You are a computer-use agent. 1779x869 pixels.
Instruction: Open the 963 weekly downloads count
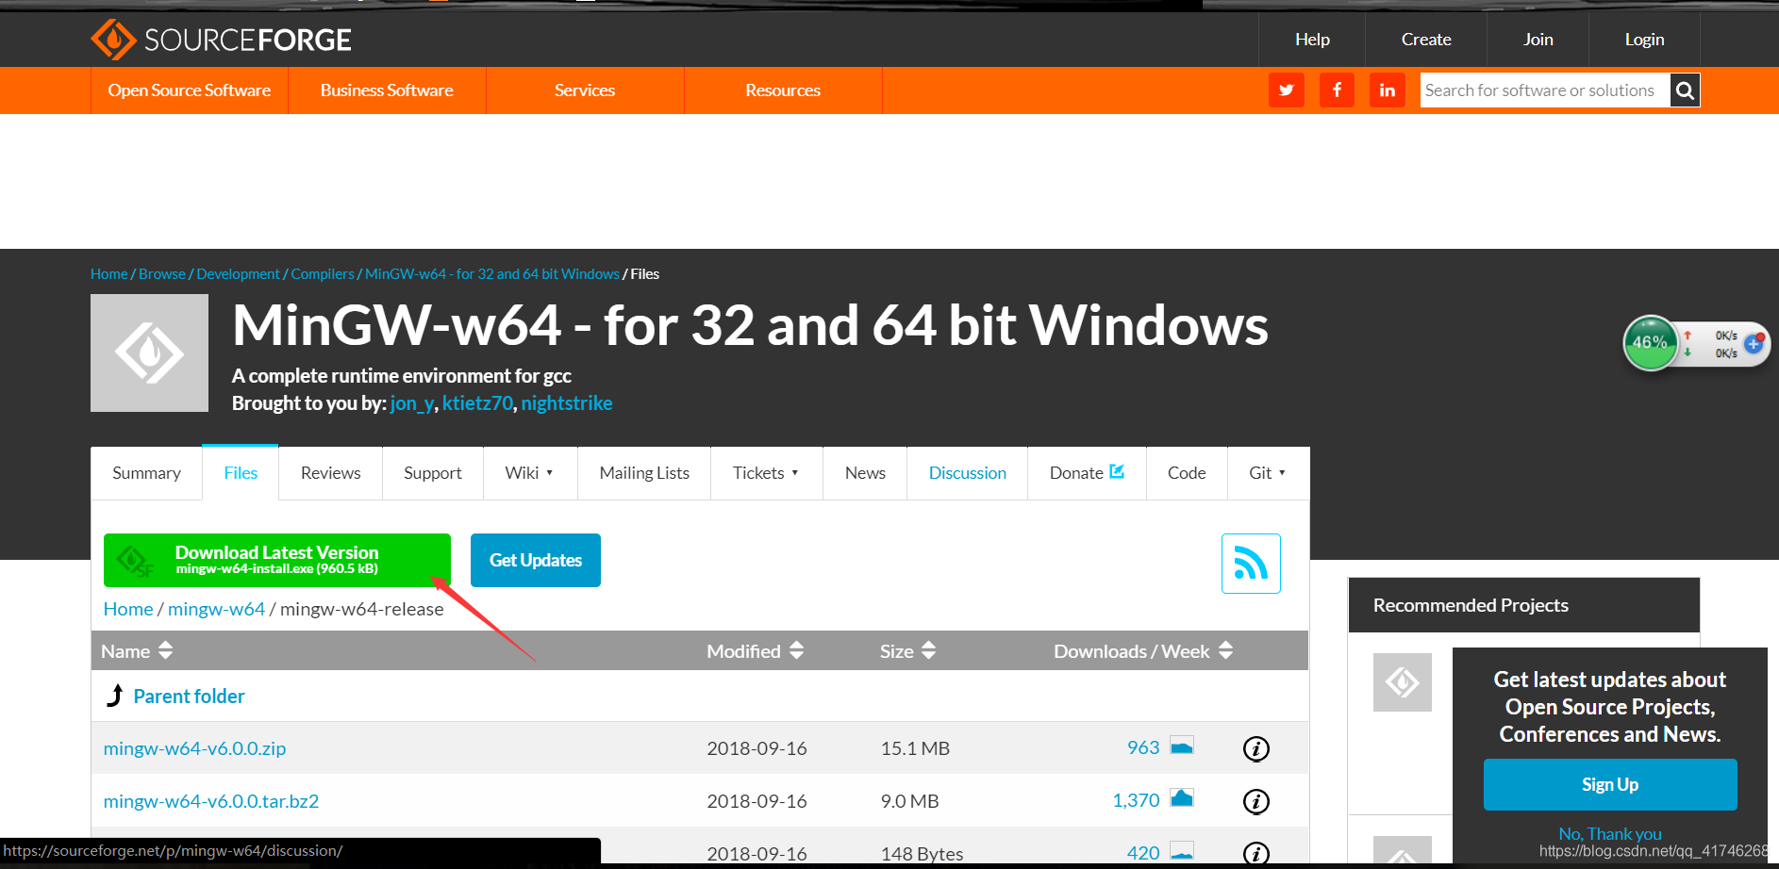(1143, 747)
